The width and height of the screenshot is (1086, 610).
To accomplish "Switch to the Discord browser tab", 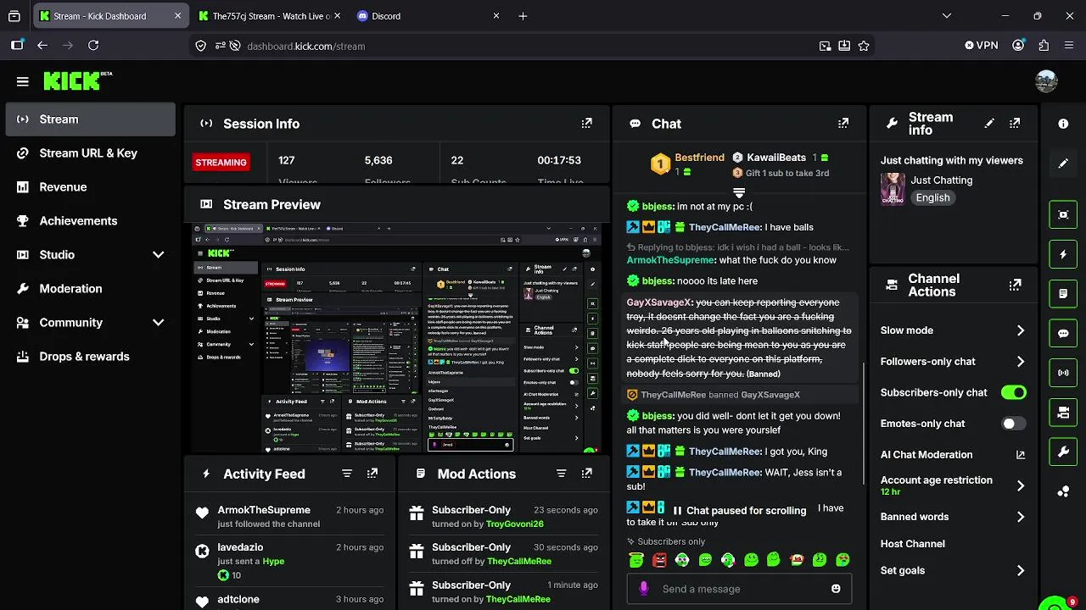I will tap(428, 16).
